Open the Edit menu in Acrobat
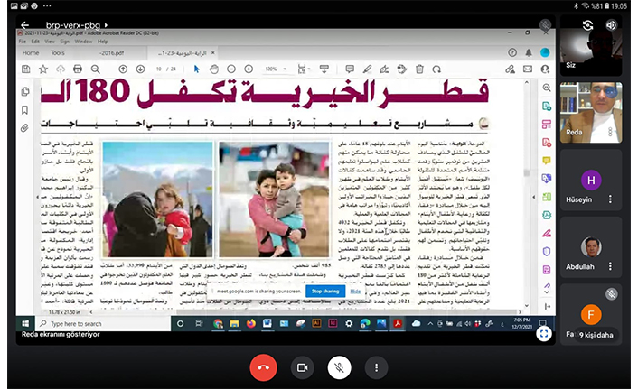The image size is (638, 389). [35, 42]
